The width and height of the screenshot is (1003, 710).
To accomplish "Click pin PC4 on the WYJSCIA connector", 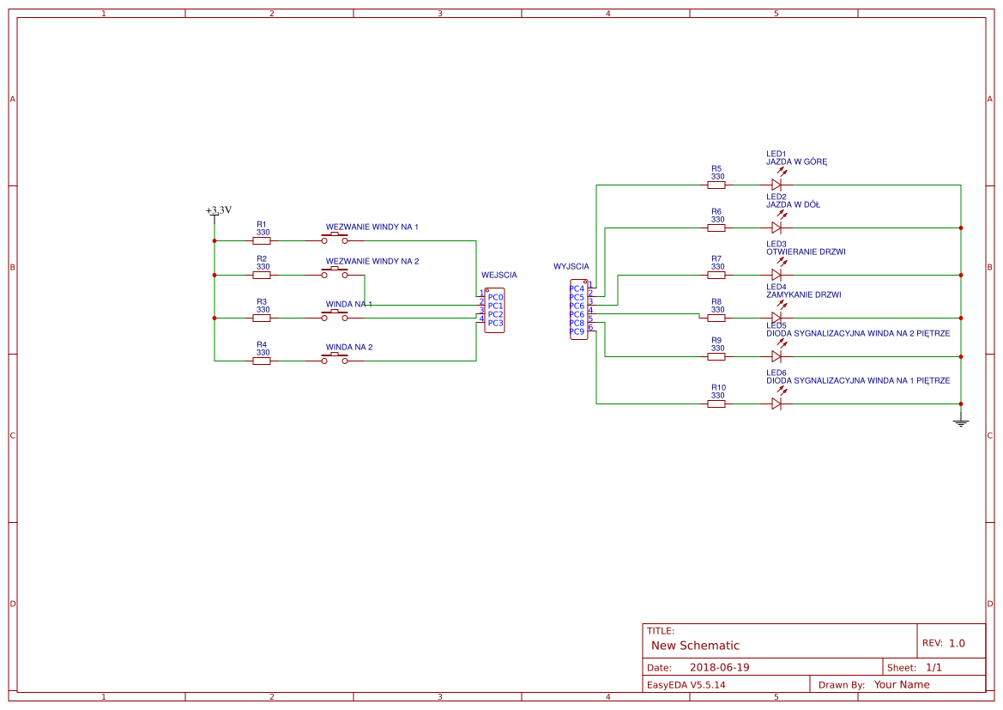I will click(577, 288).
